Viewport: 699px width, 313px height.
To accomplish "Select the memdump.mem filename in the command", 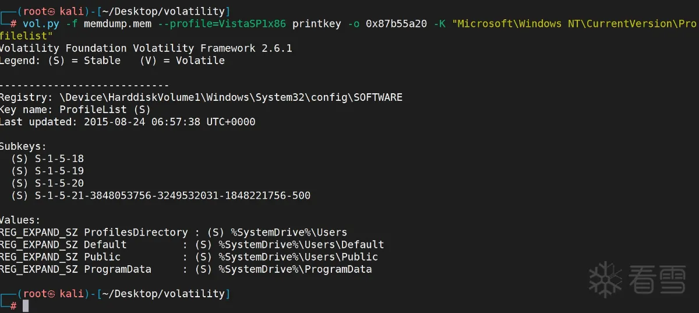I will coord(108,24).
